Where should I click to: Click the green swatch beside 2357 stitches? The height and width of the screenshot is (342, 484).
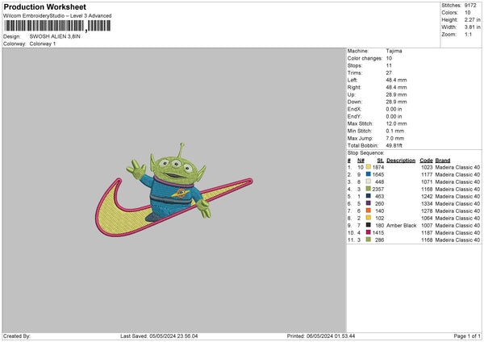point(369,189)
